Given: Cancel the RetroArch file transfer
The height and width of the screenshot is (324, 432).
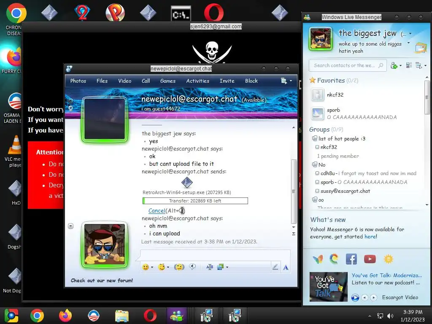Looking at the screenshot, I should pos(157,211).
